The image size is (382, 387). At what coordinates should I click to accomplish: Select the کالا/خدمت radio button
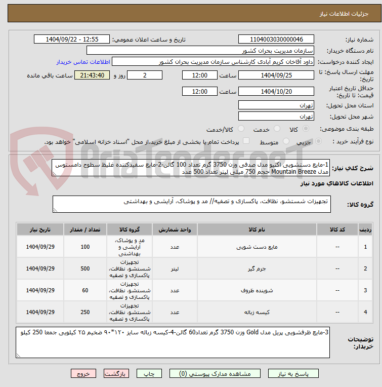tap(241, 129)
